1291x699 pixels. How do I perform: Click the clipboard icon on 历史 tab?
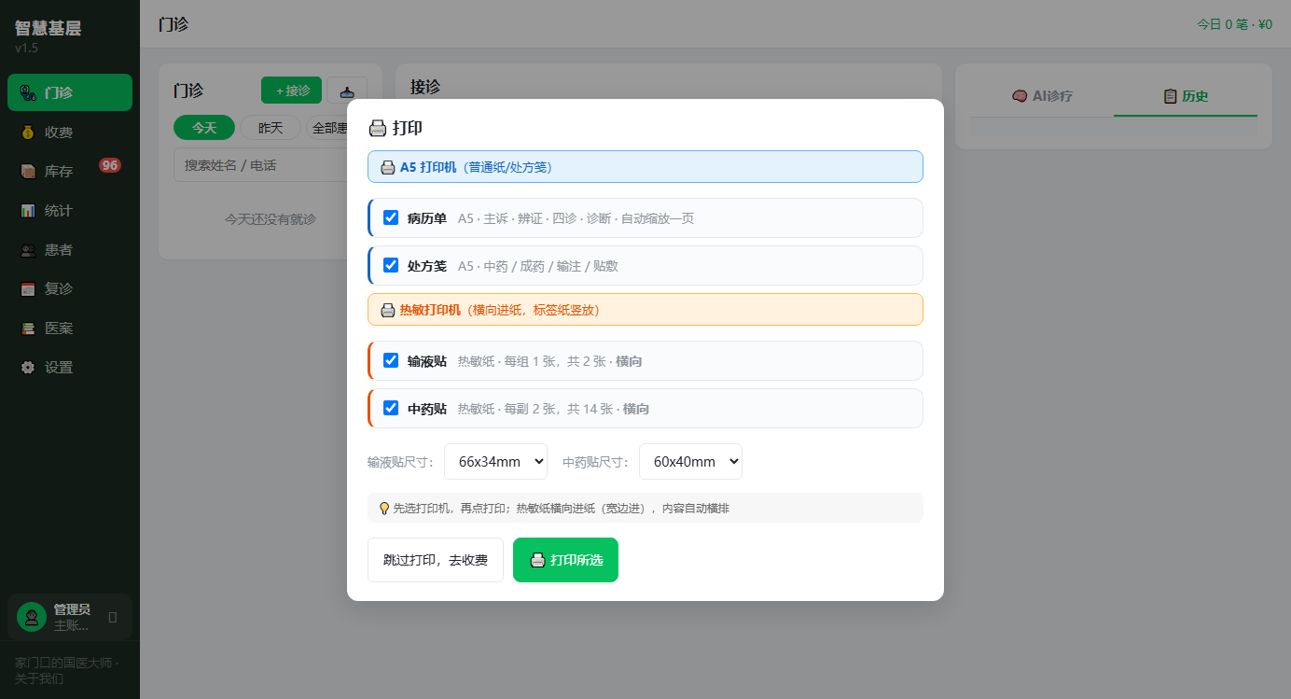coord(1171,95)
